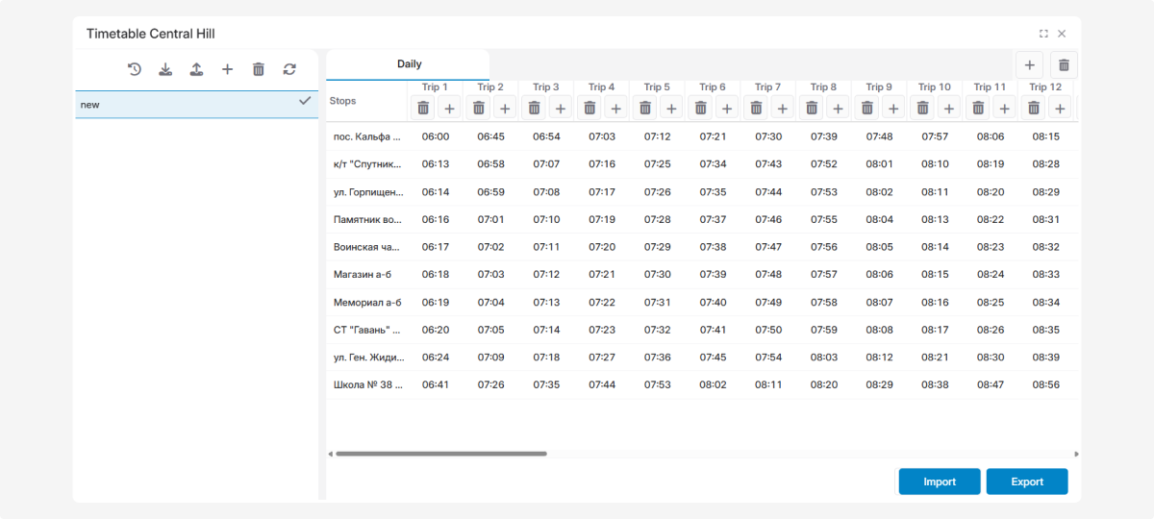Viewport: 1154px width, 519px height.
Task: Add a trip after Trip 5
Action: point(671,108)
